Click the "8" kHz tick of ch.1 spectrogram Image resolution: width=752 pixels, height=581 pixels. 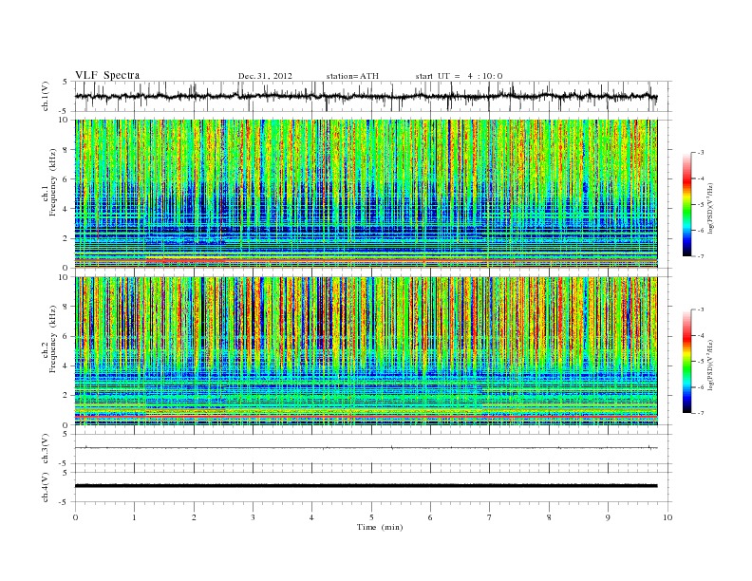[66, 150]
